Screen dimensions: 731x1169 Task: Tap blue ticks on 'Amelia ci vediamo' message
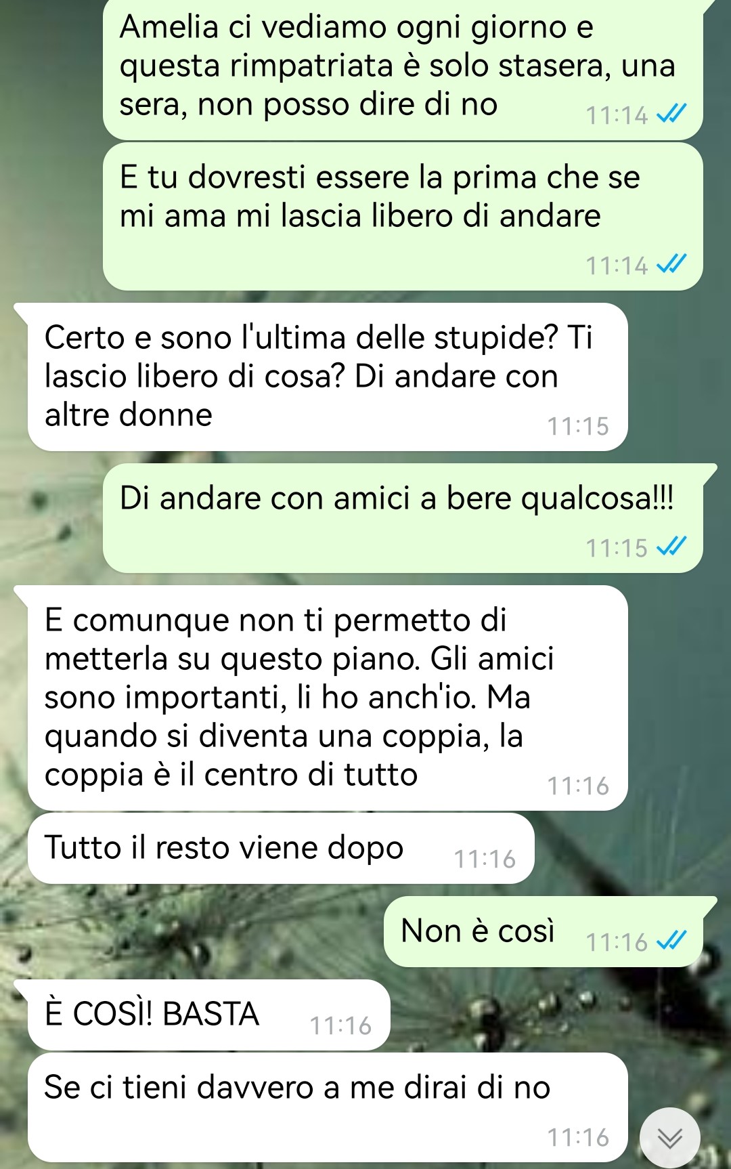pos(672,114)
